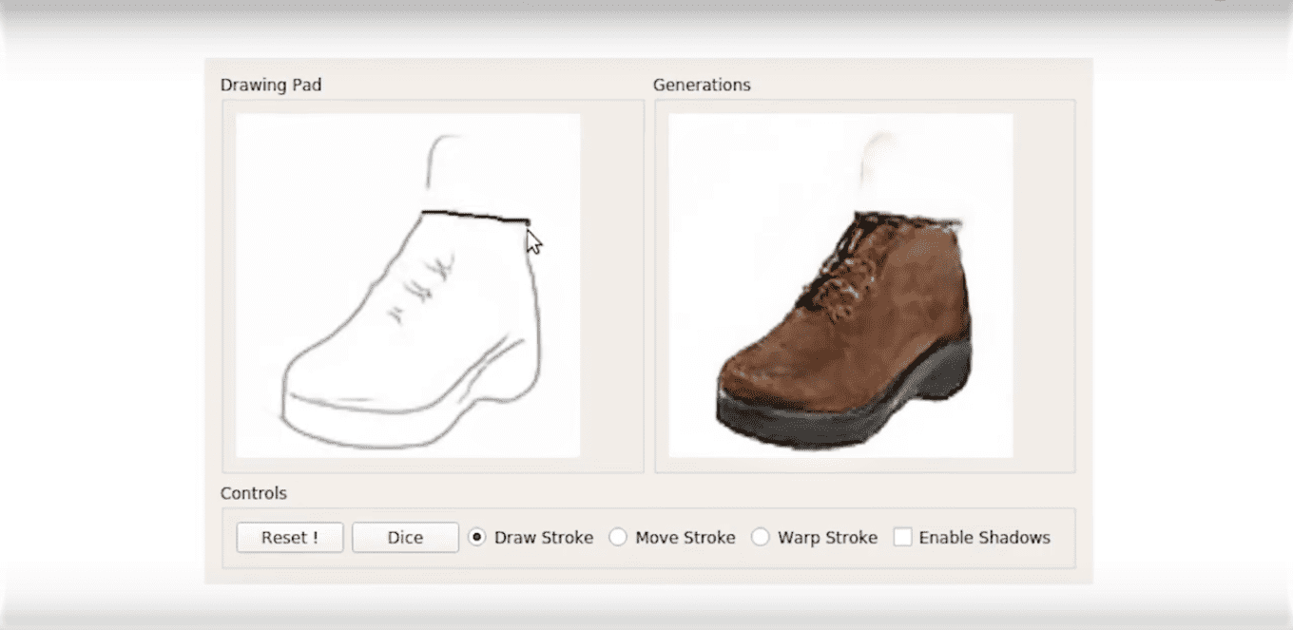Click the Drawing Pad panel title
The image size is (1293, 630).
(271, 86)
